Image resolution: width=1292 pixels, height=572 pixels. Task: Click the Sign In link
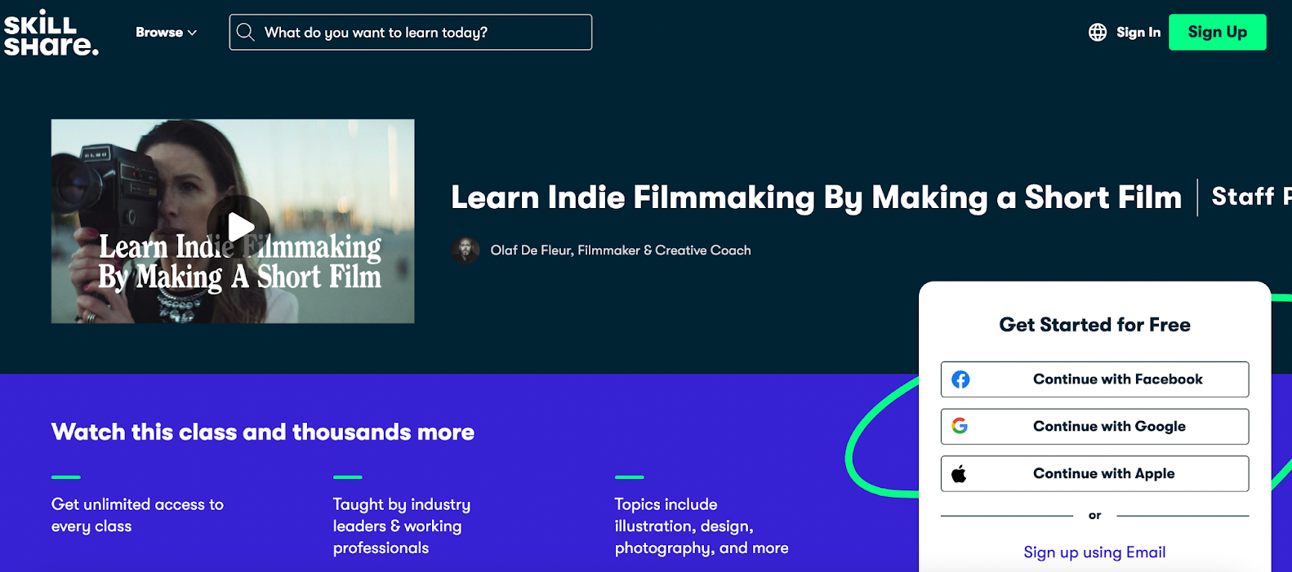(1138, 33)
